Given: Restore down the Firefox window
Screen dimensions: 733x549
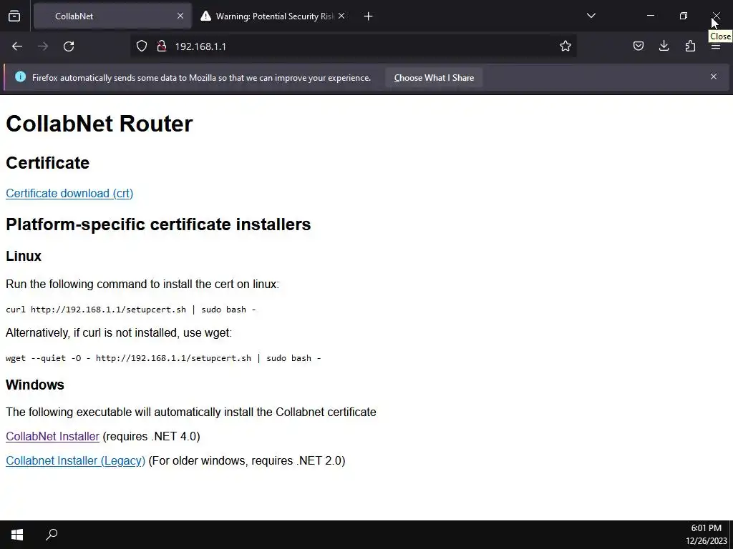Looking at the screenshot, I should pos(684,16).
